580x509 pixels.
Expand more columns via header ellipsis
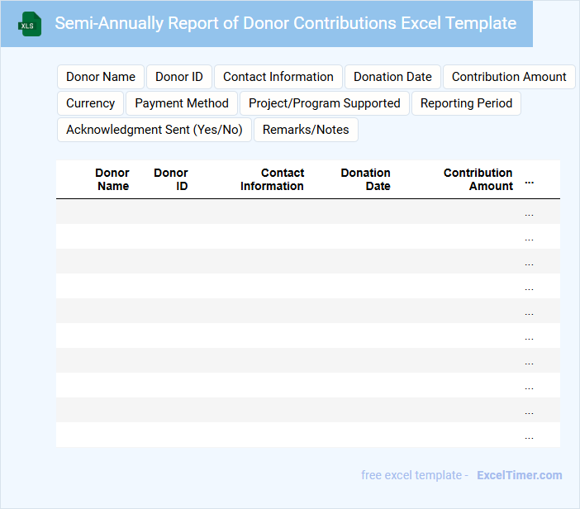[x=530, y=181]
